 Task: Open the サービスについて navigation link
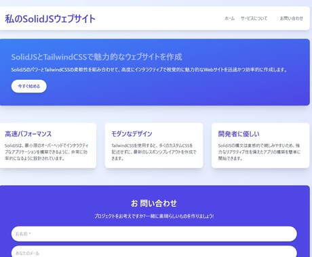pyautogui.click(x=254, y=18)
